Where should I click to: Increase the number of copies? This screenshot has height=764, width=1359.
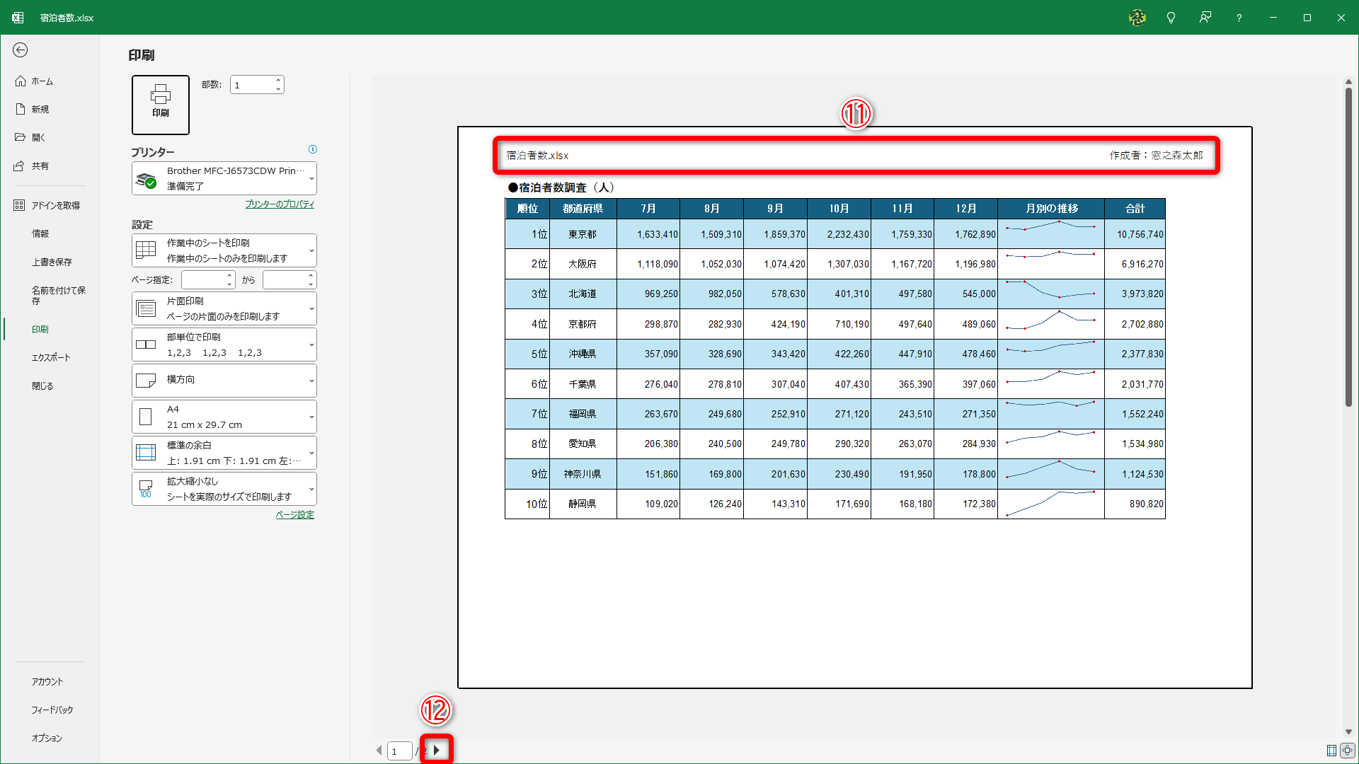click(x=278, y=81)
